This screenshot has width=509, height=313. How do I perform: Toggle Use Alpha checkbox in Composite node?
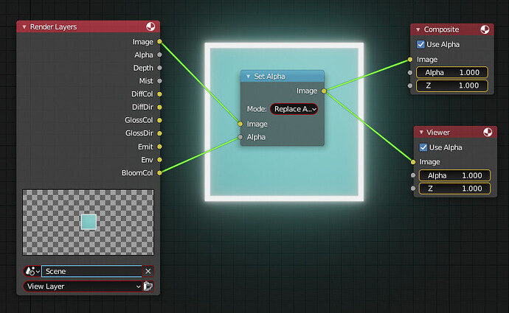point(420,44)
